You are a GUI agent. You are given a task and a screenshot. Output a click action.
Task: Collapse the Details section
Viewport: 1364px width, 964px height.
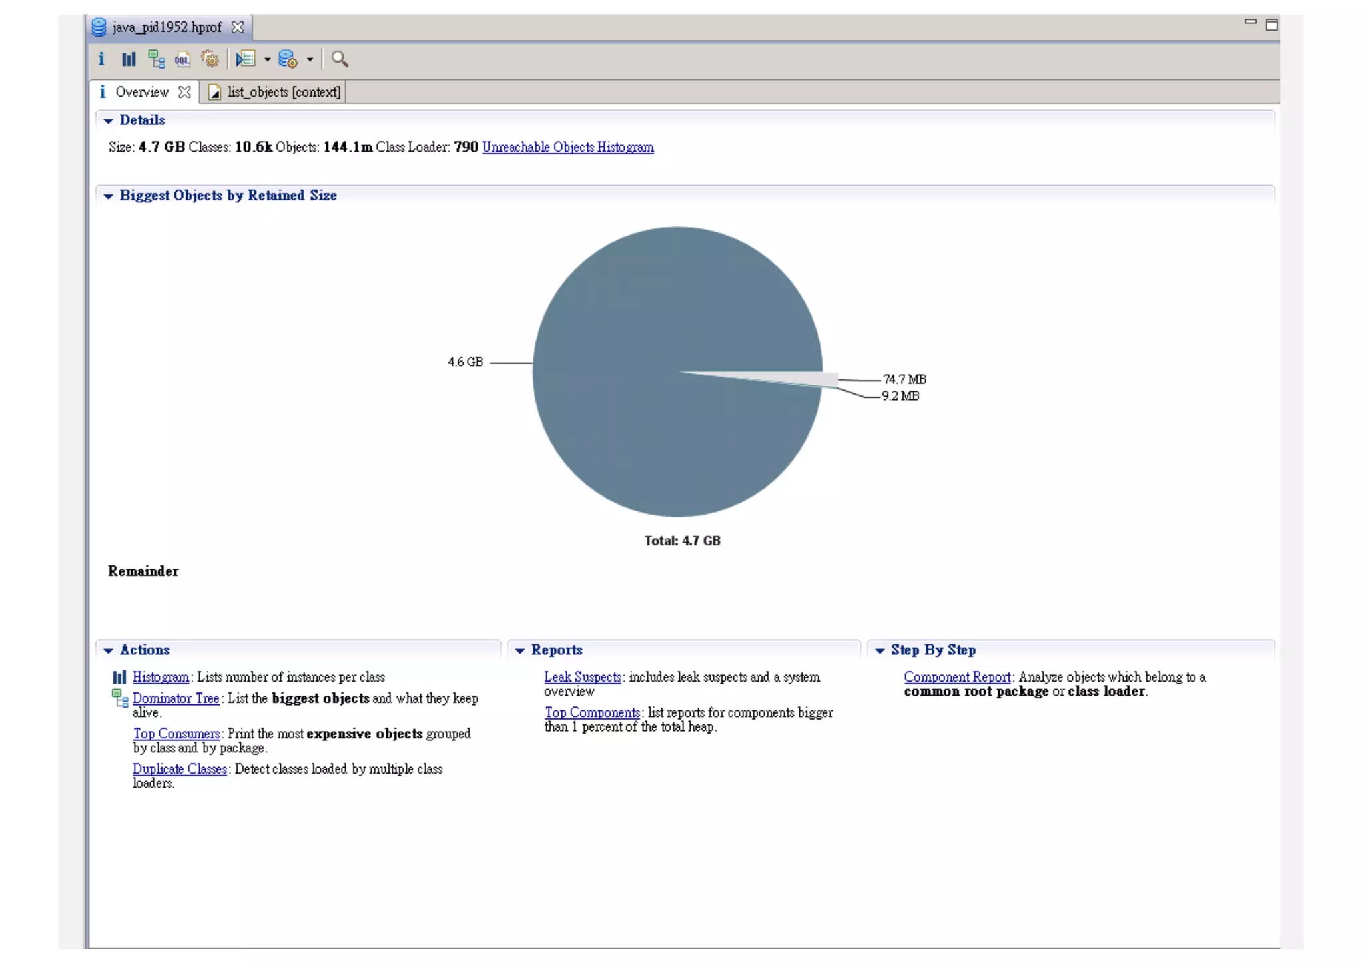109,121
